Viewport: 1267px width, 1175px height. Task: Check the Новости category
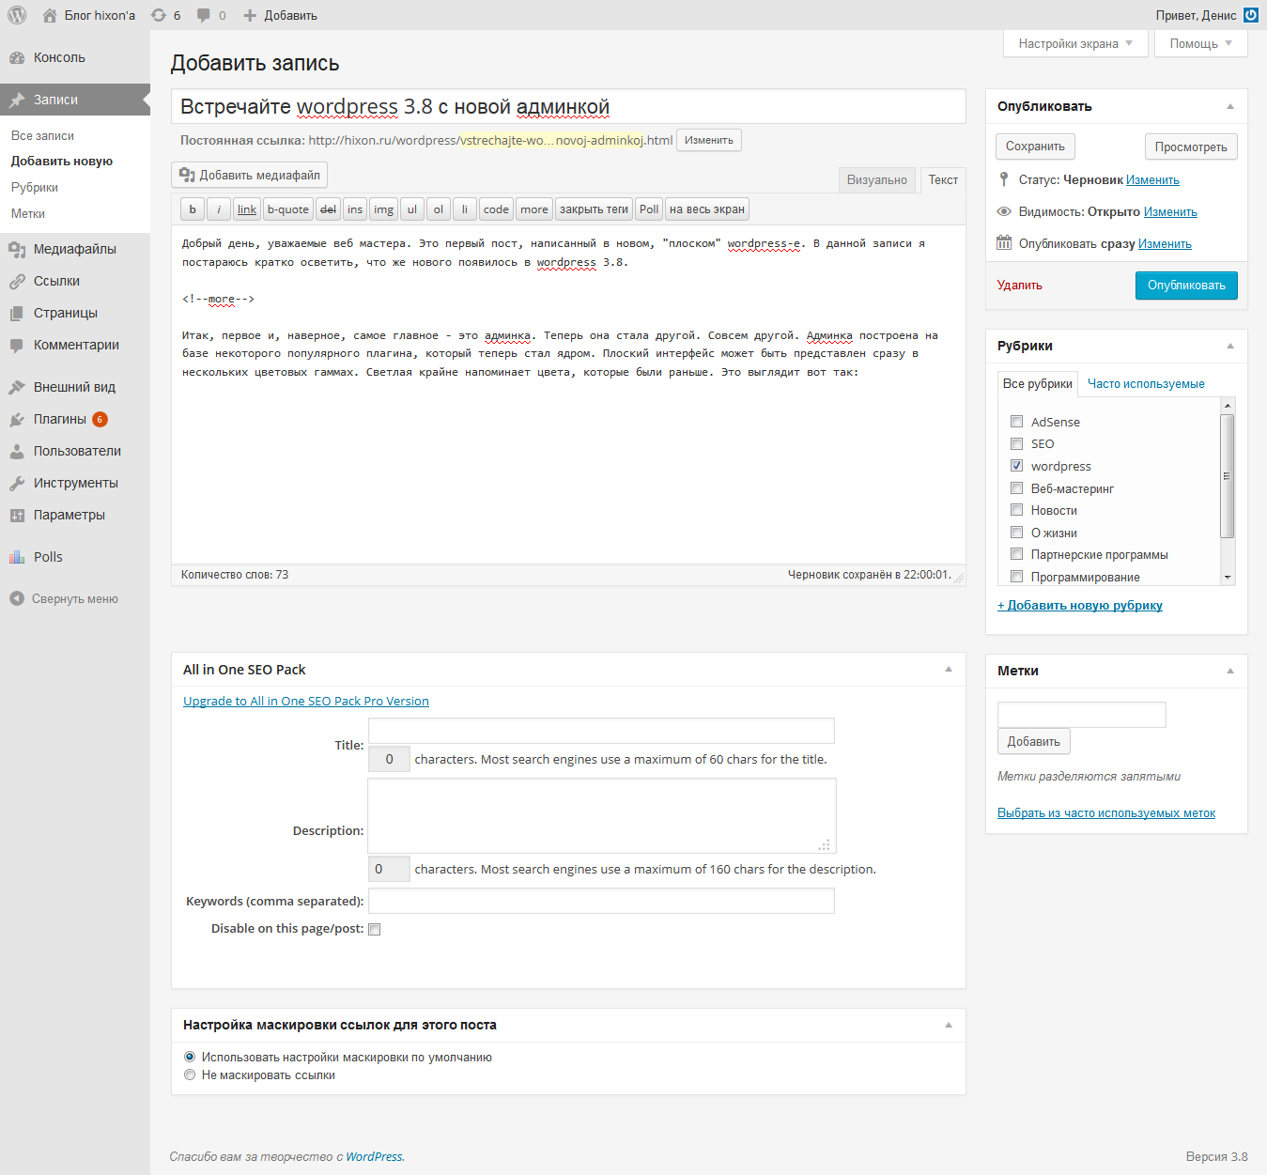tap(1016, 510)
